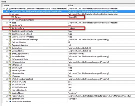
Task: Click the "Lookup" value of AttributeType
Action: click(71, 28)
